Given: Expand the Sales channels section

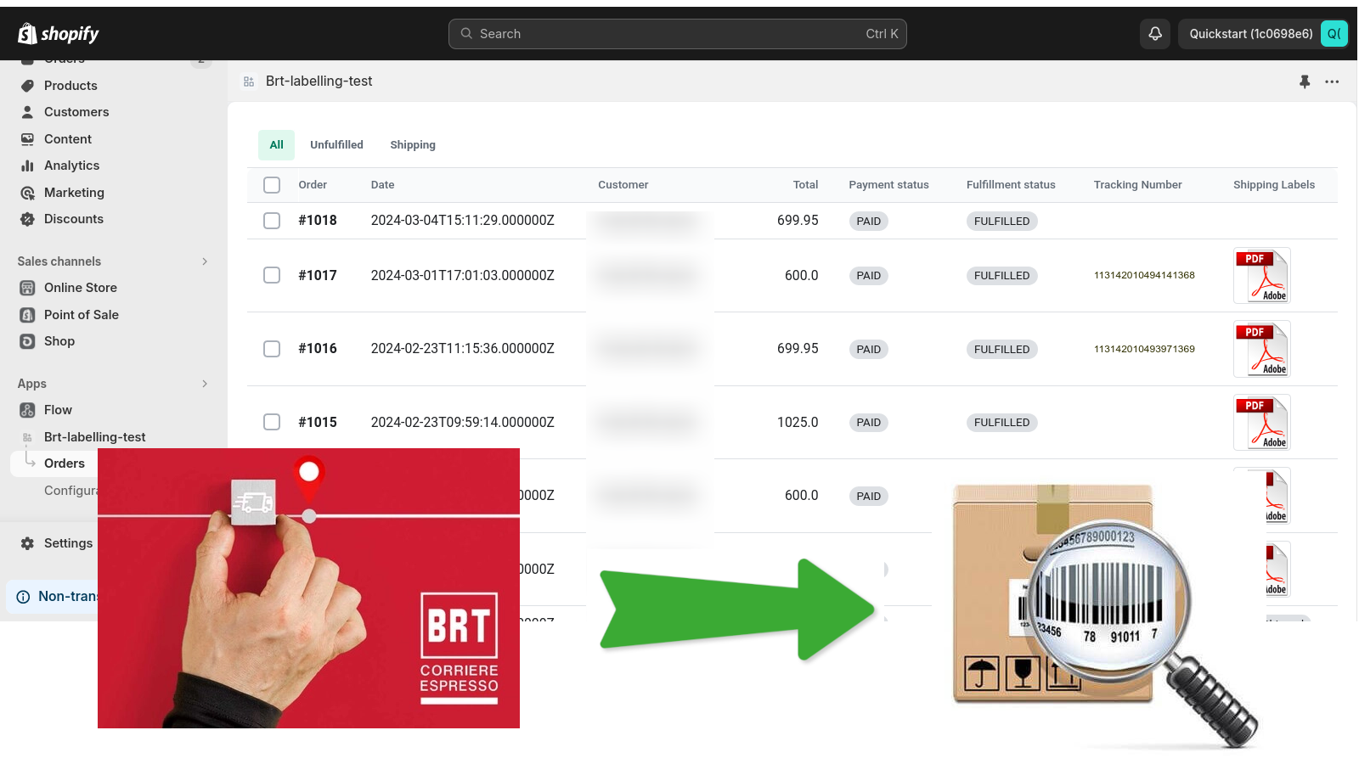Looking at the screenshot, I should [204, 261].
